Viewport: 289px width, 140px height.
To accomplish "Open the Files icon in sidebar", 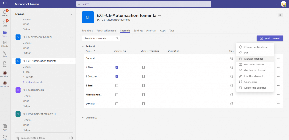I will 5,64.
